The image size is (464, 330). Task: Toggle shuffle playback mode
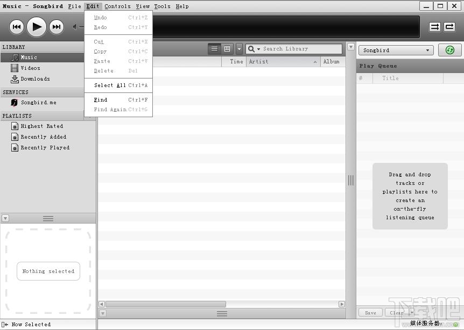[435, 27]
